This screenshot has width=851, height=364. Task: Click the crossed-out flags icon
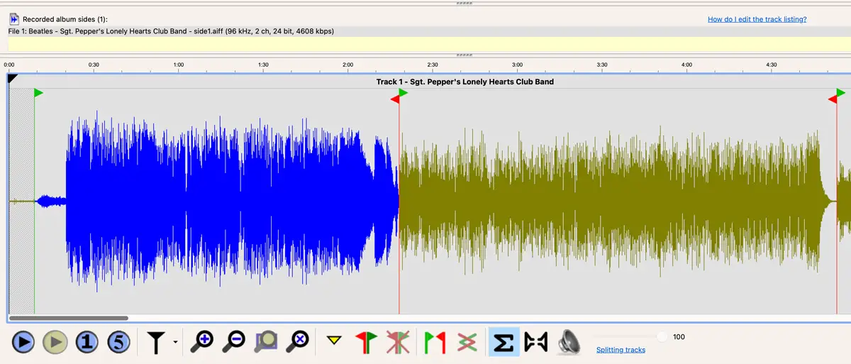[x=398, y=342]
